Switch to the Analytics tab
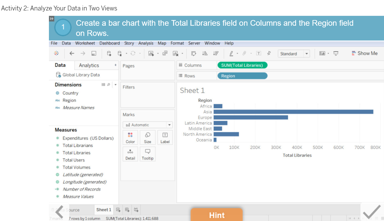The width and height of the screenshot is (384, 221). (x=89, y=65)
